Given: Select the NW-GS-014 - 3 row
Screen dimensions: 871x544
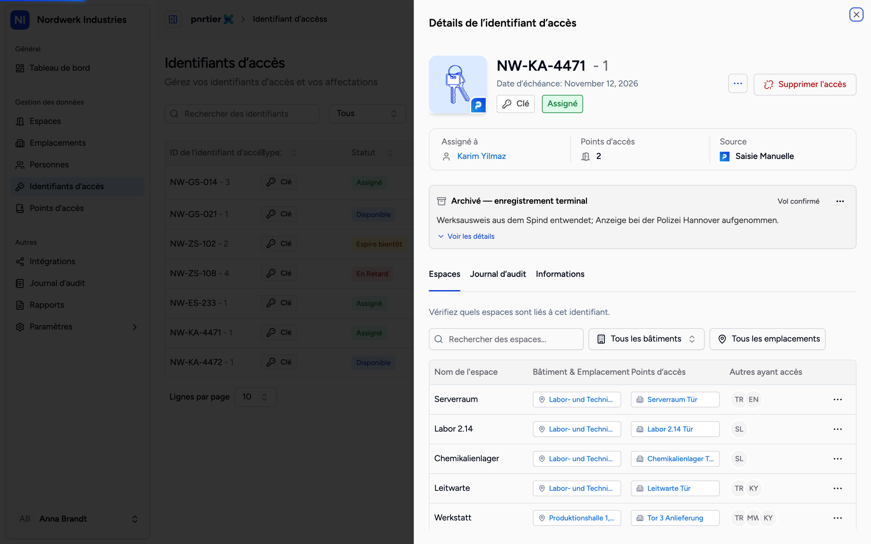Looking at the screenshot, I should pyautogui.click(x=289, y=182).
